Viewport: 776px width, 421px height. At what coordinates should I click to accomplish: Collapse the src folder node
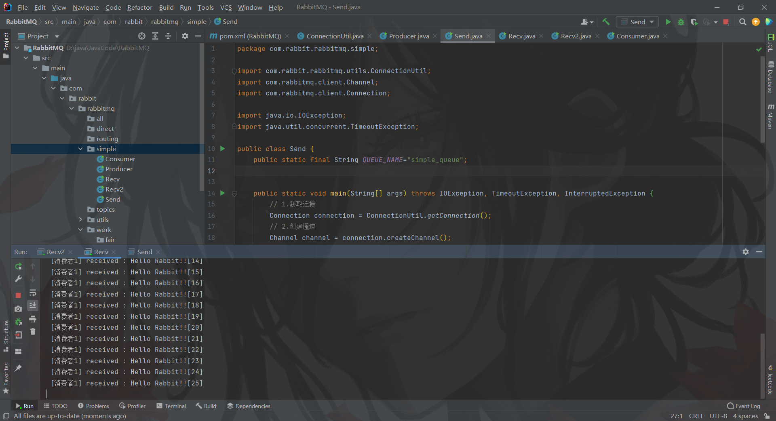tap(26, 58)
